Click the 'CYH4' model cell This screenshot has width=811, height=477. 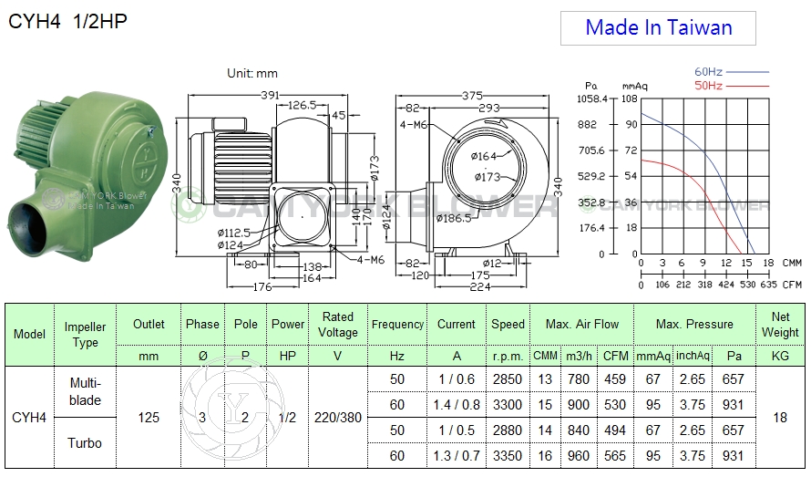29,418
